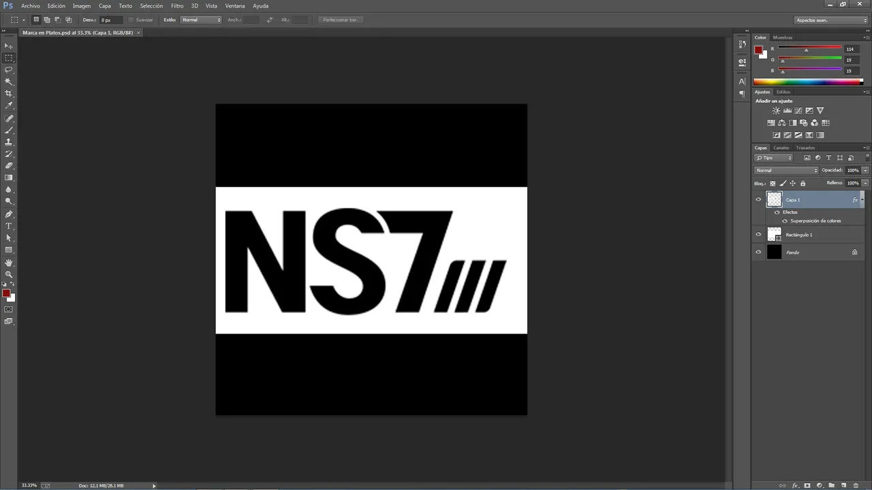
Task: Open the Filtro menu
Action: [177, 5]
